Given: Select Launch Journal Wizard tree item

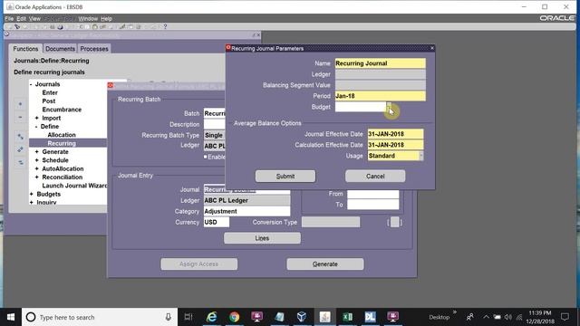Looking at the screenshot, I should coord(74,186).
